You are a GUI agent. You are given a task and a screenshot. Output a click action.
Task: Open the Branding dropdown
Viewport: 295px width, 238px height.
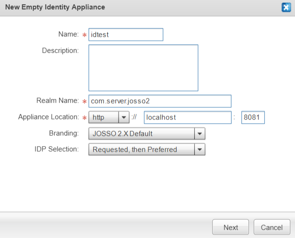147,133
